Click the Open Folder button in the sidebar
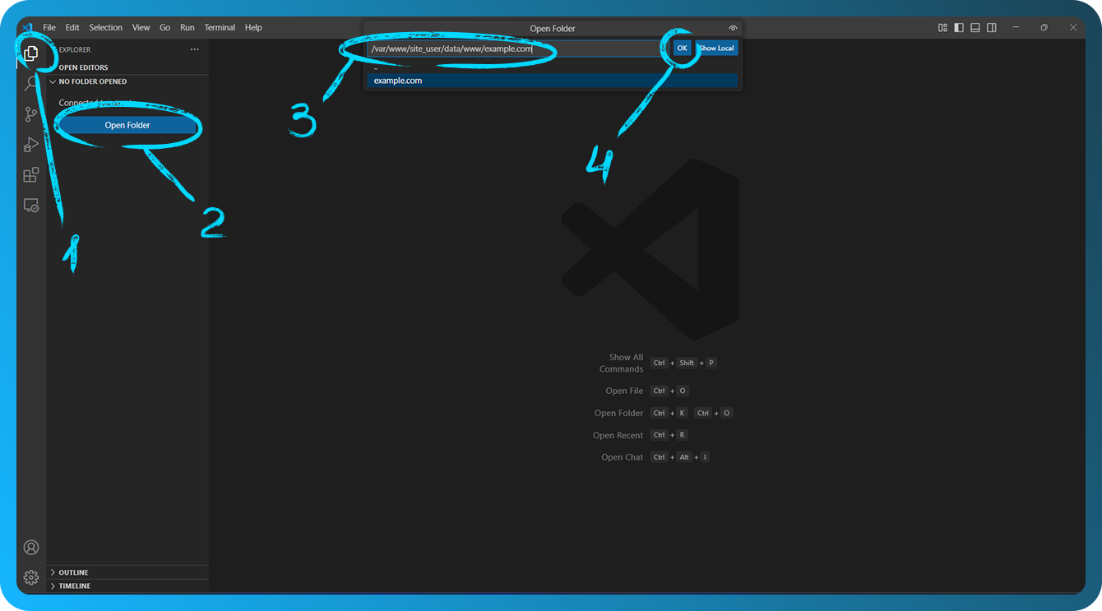The image size is (1102, 611). 127,124
